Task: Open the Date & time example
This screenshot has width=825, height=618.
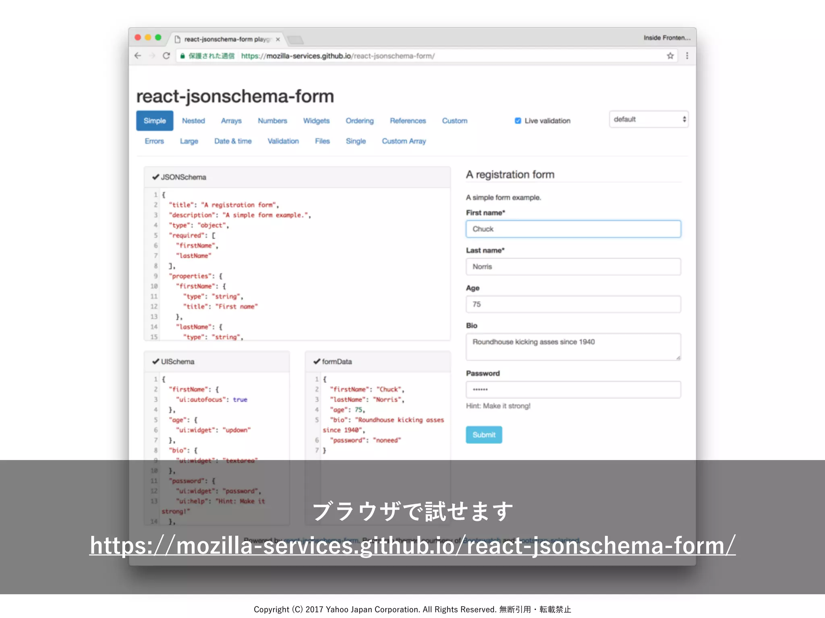Action: click(233, 141)
